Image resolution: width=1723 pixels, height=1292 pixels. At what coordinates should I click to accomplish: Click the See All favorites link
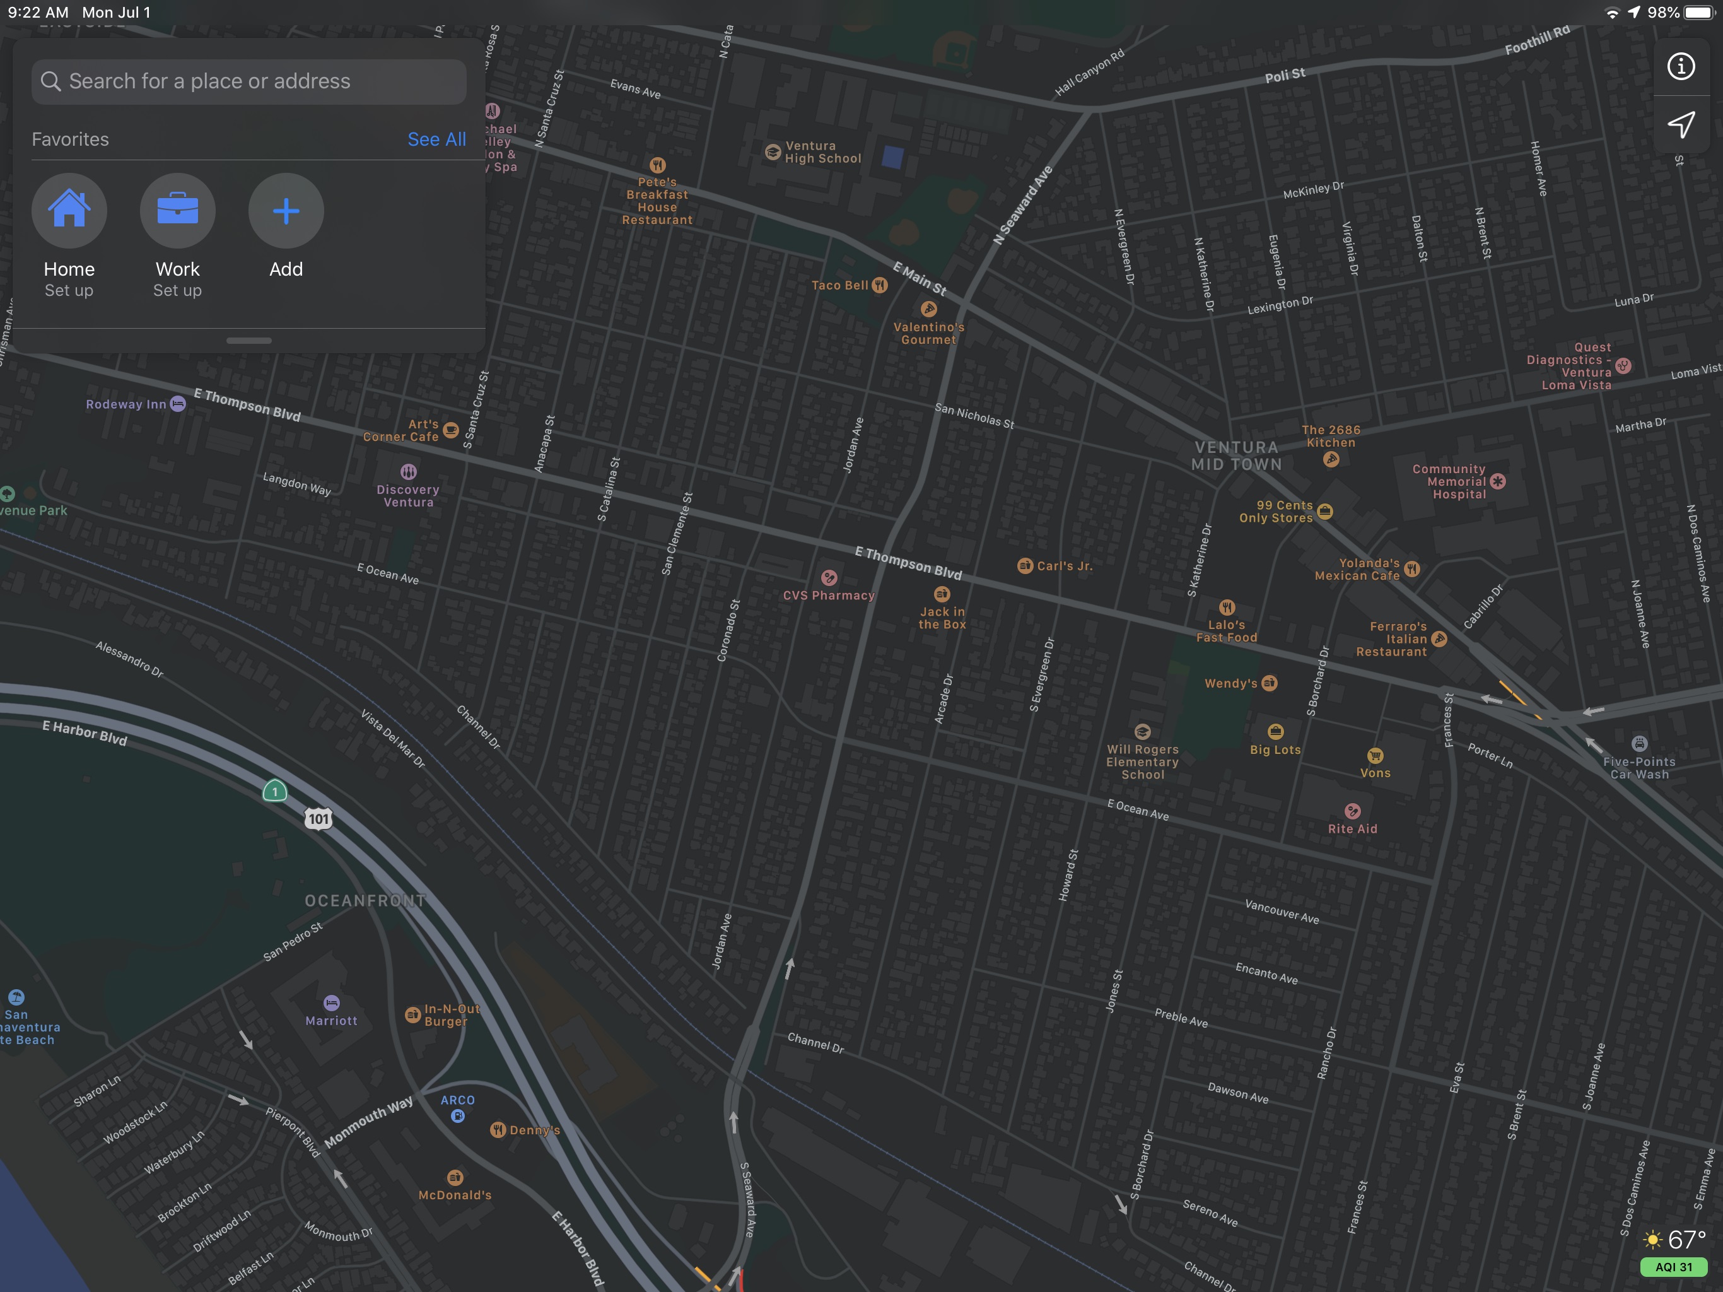436,139
